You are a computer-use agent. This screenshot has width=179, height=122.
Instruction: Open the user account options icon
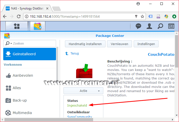coord(149,26)
